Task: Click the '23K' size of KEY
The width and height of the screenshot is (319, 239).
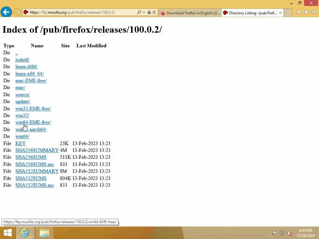Action: click(x=64, y=143)
